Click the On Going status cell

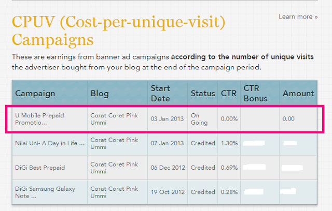199,119
